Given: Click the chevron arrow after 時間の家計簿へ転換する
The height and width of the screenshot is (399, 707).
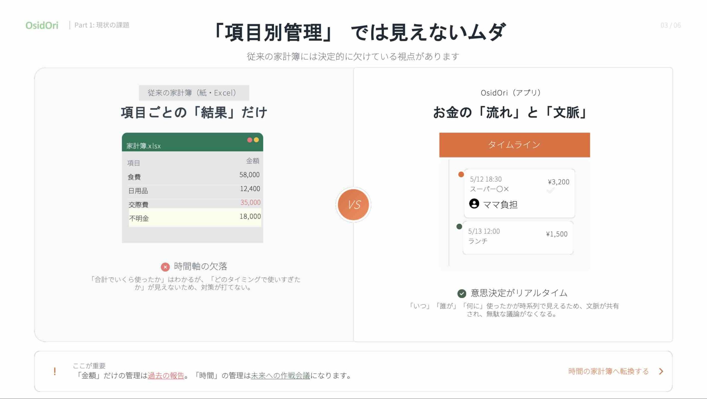Looking at the screenshot, I should [661, 371].
